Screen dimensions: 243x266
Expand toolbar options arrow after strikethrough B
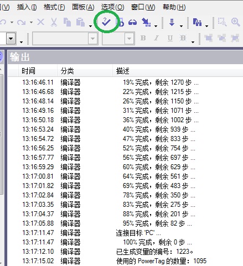pos(193,42)
